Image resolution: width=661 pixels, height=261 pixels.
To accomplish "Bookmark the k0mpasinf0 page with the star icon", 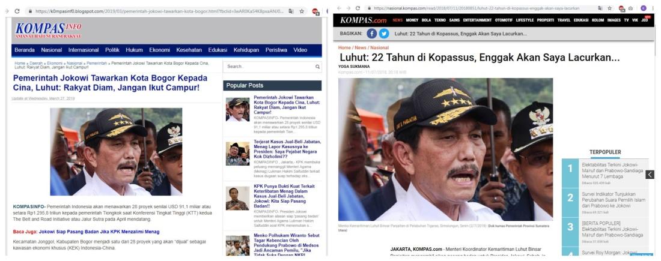I will pyautogui.click(x=302, y=11).
